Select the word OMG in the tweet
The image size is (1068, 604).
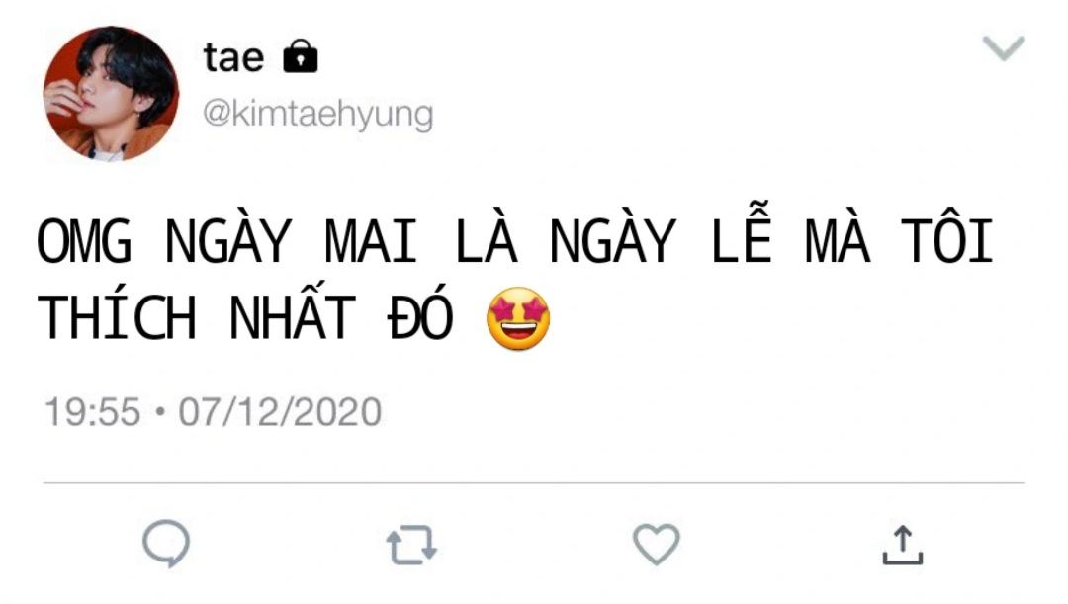click(x=84, y=242)
